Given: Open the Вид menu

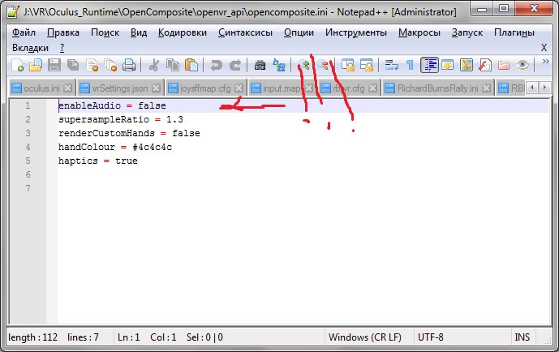Looking at the screenshot, I should point(139,32).
